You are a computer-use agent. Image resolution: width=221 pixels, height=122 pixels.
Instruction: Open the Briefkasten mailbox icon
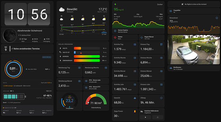click(171, 68)
